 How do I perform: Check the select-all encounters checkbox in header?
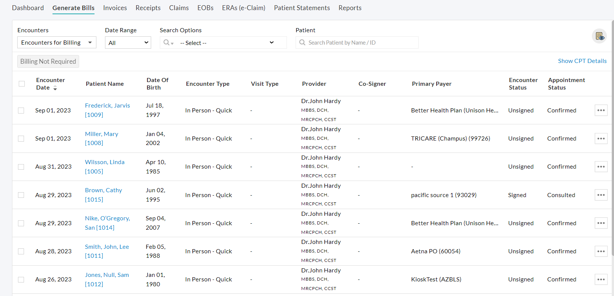[x=22, y=84]
